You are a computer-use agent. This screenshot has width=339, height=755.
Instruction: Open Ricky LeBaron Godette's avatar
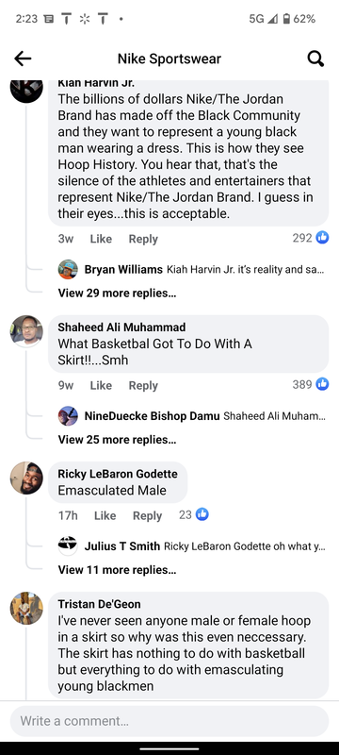[x=26, y=478]
